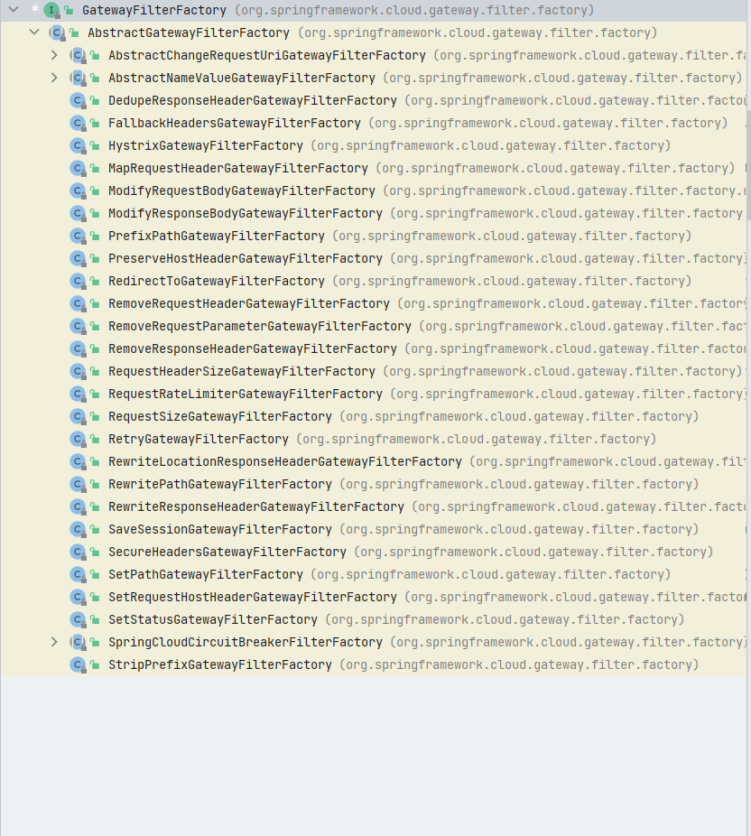Click class icon beside RewriteLocationResponseHeaderGatewayFilterFactory
Image resolution: width=751 pixels, height=836 pixels.
click(79, 461)
